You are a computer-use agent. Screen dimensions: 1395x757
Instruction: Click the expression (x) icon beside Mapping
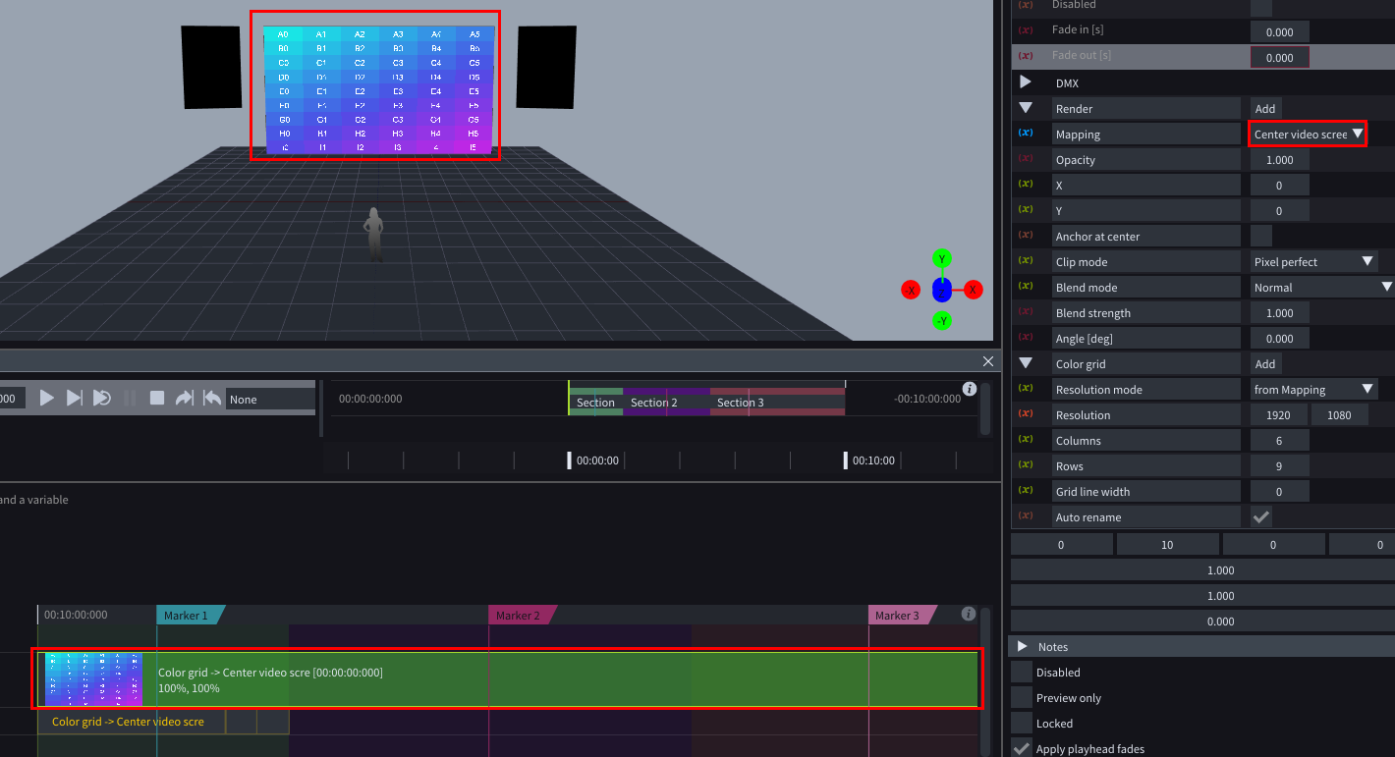coord(1026,134)
